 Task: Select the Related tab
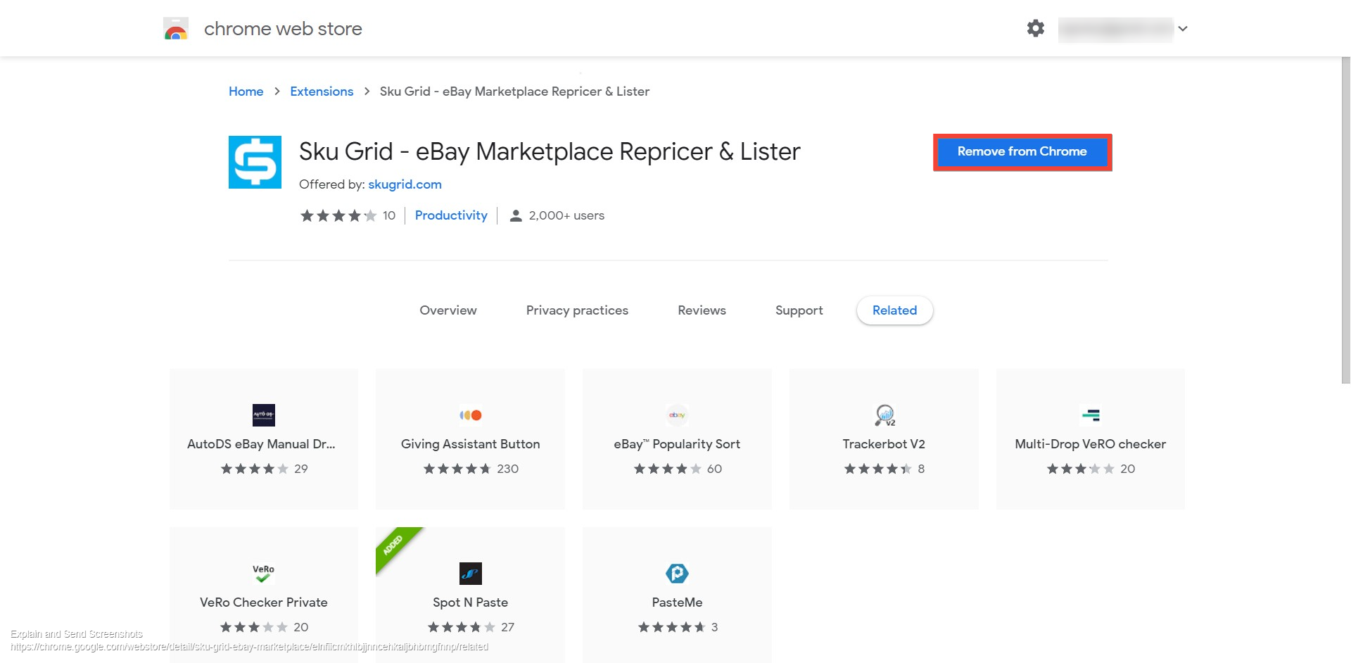(x=894, y=310)
